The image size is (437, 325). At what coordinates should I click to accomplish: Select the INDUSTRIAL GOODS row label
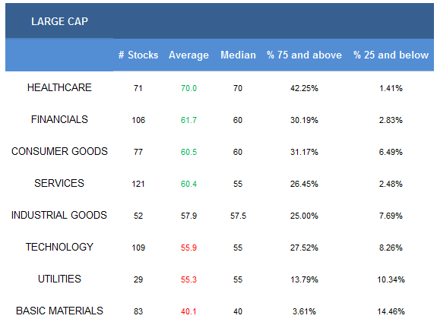coord(59,215)
